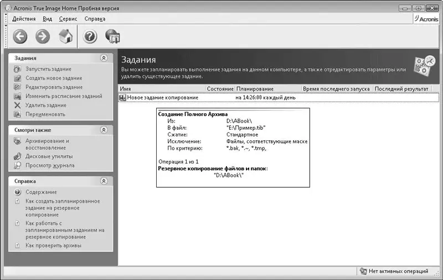Open Как проверить архивы help topic
The height and width of the screenshot is (280, 443).
tap(53, 245)
